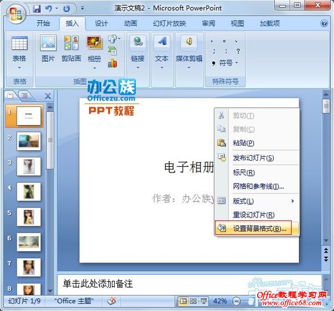Viewport: 334px width, 311px height.
Task: Click the 42% zoom level
Action: pyautogui.click(x=220, y=301)
